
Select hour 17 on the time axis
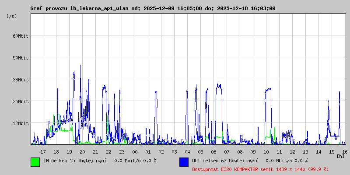[x=43, y=151]
